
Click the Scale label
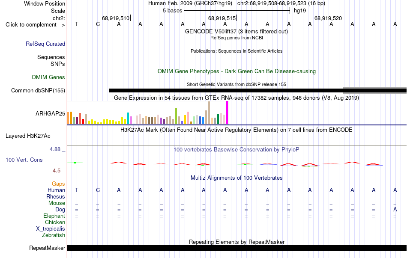58,11
